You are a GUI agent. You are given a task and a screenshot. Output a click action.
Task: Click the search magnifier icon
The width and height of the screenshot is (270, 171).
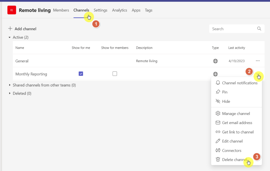pyautogui.click(x=259, y=29)
